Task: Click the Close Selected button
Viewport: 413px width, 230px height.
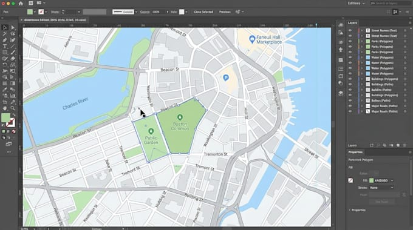Action: pos(203,12)
